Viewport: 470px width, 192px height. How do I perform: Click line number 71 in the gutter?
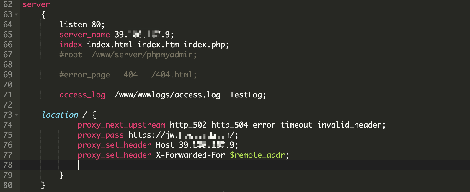pos(8,95)
